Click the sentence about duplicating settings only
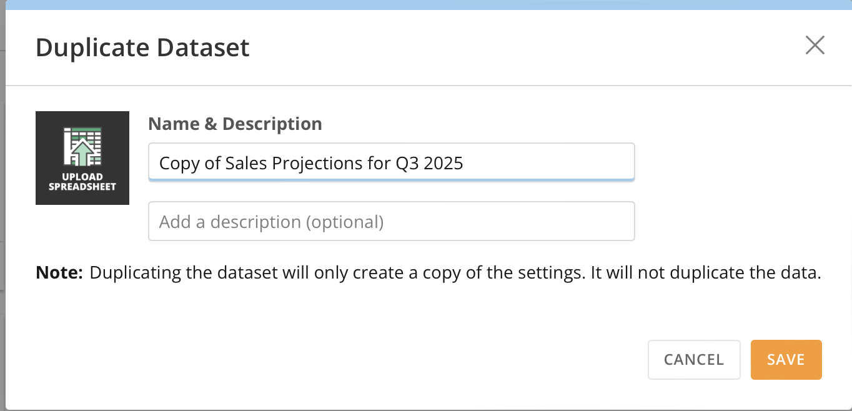Screen dimensions: 852x411 (x=455, y=273)
